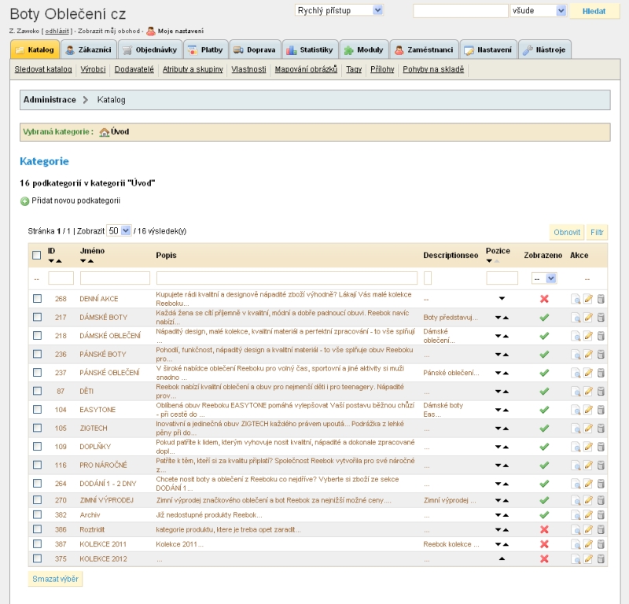Click the view magnifier icon for DENNÍ AKCE
The height and width of the screenshot is (604, 629).
point(576,299)
